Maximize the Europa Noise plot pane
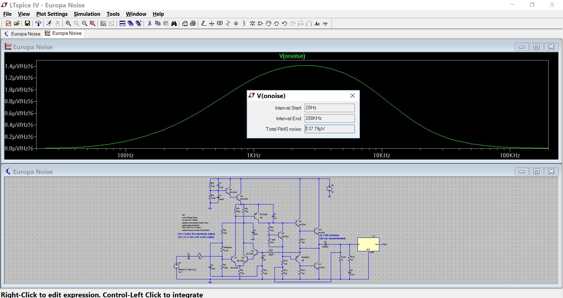The width and height of the screenshot is (563, 298). click(x=536, y=47)
